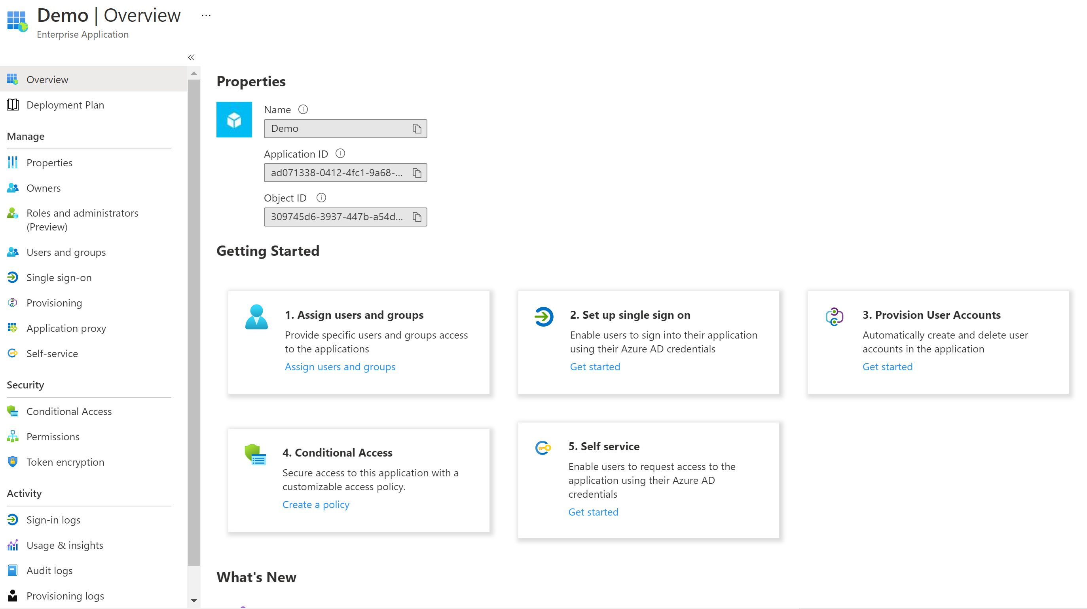Collapse the left navigation sidebar

pyautogui.click(x=191, y=57)
